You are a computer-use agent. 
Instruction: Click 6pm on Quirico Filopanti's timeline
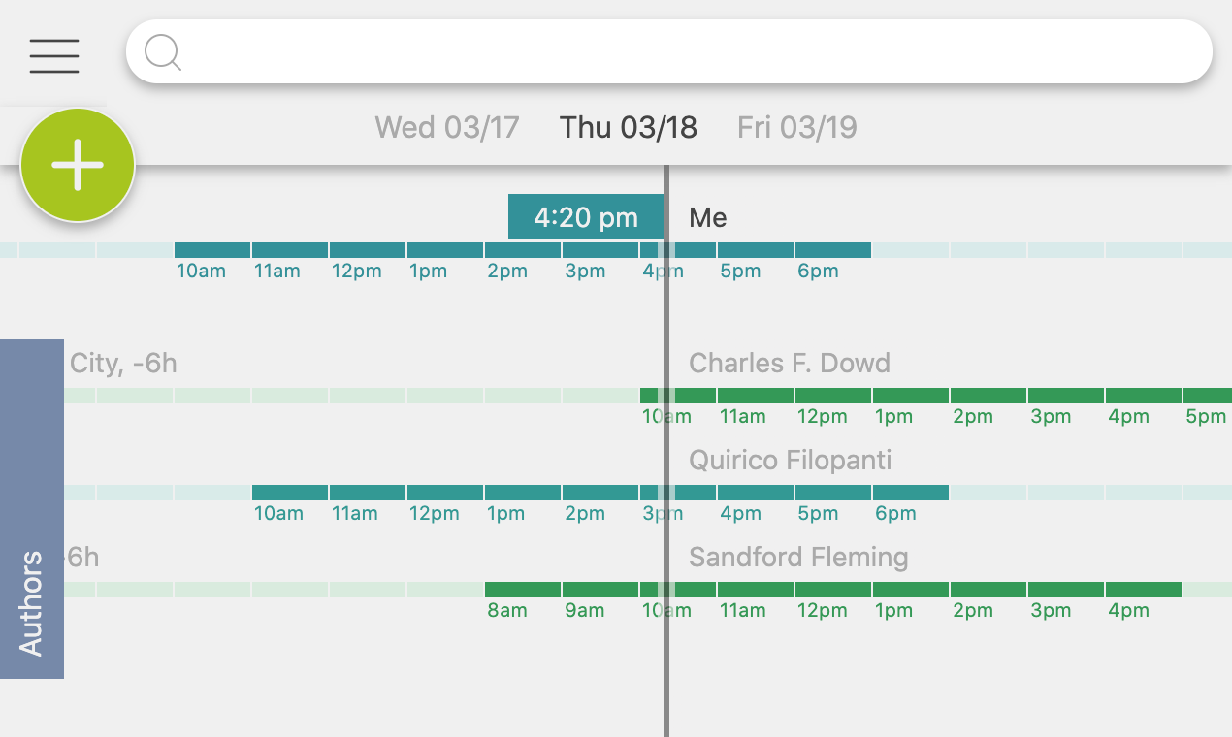[910, 492]
